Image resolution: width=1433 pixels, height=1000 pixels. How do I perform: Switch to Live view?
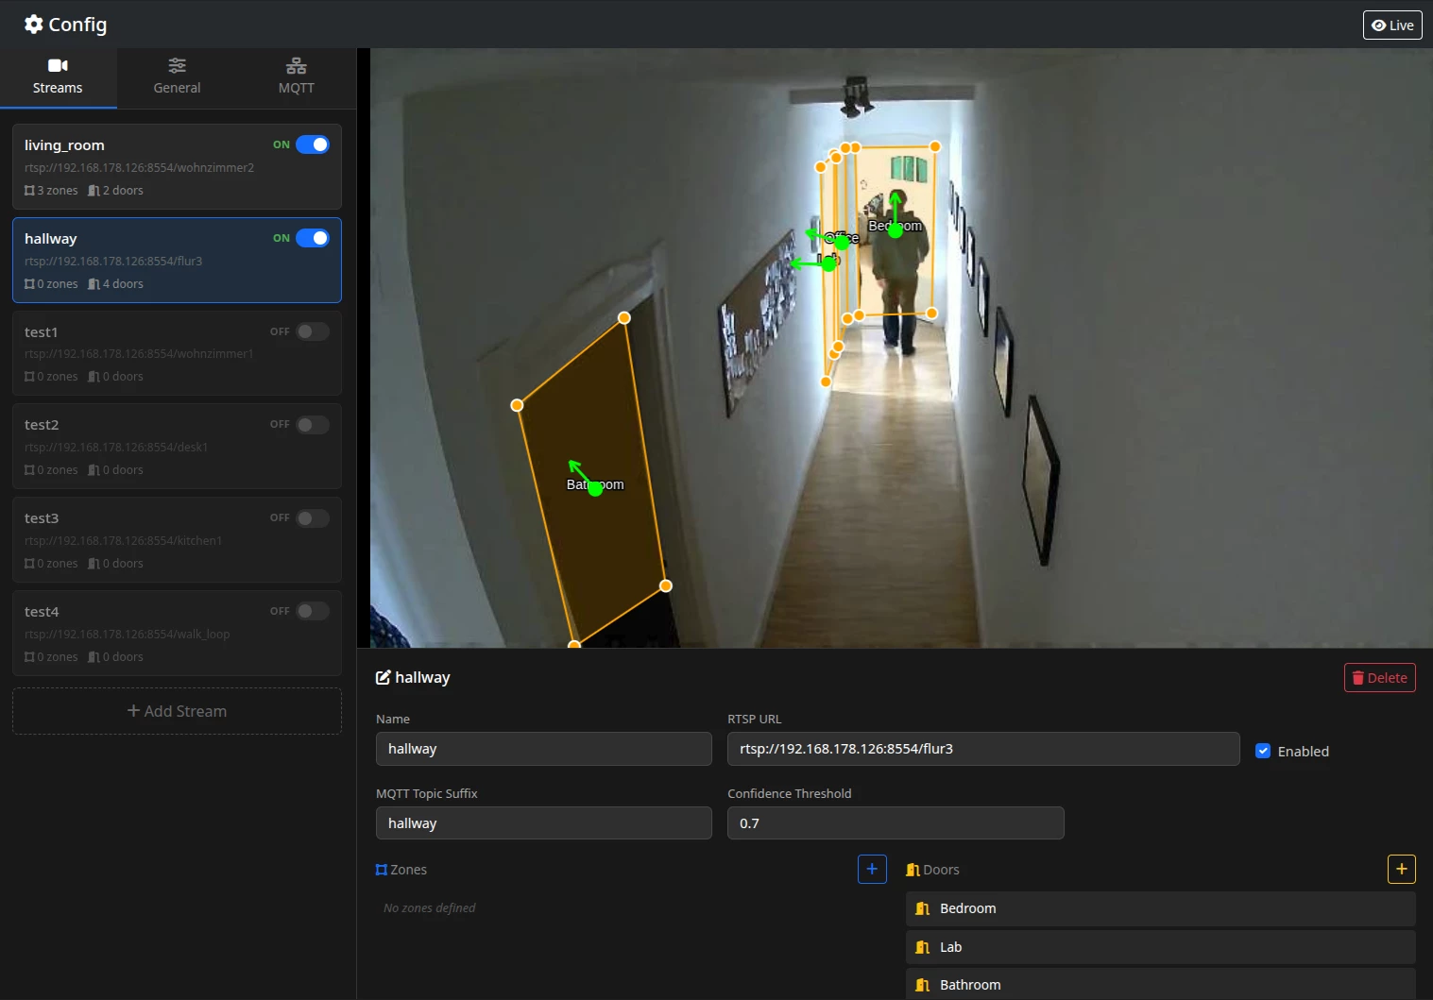pos(1391,25)
